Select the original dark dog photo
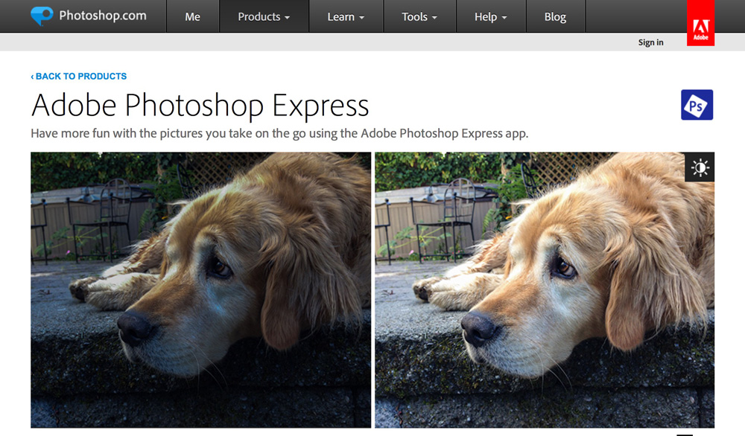Screen dimensions: 745x436 pyautogui.click(x=201, y=290)
